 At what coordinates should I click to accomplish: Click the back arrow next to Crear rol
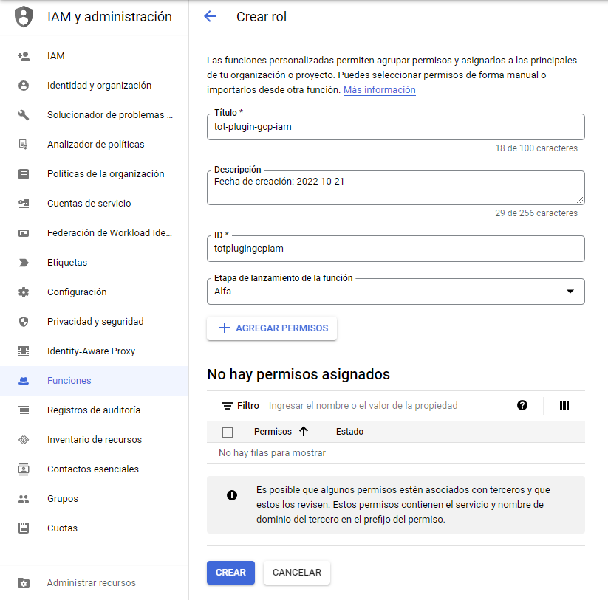[210, 17]
